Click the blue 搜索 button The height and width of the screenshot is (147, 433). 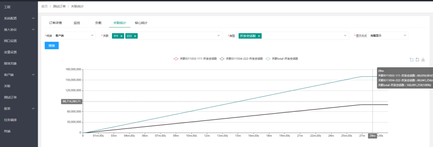[52, 46]
